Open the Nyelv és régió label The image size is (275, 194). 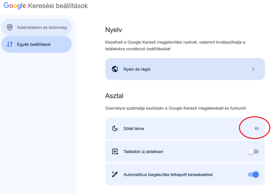tap(137, 69)
